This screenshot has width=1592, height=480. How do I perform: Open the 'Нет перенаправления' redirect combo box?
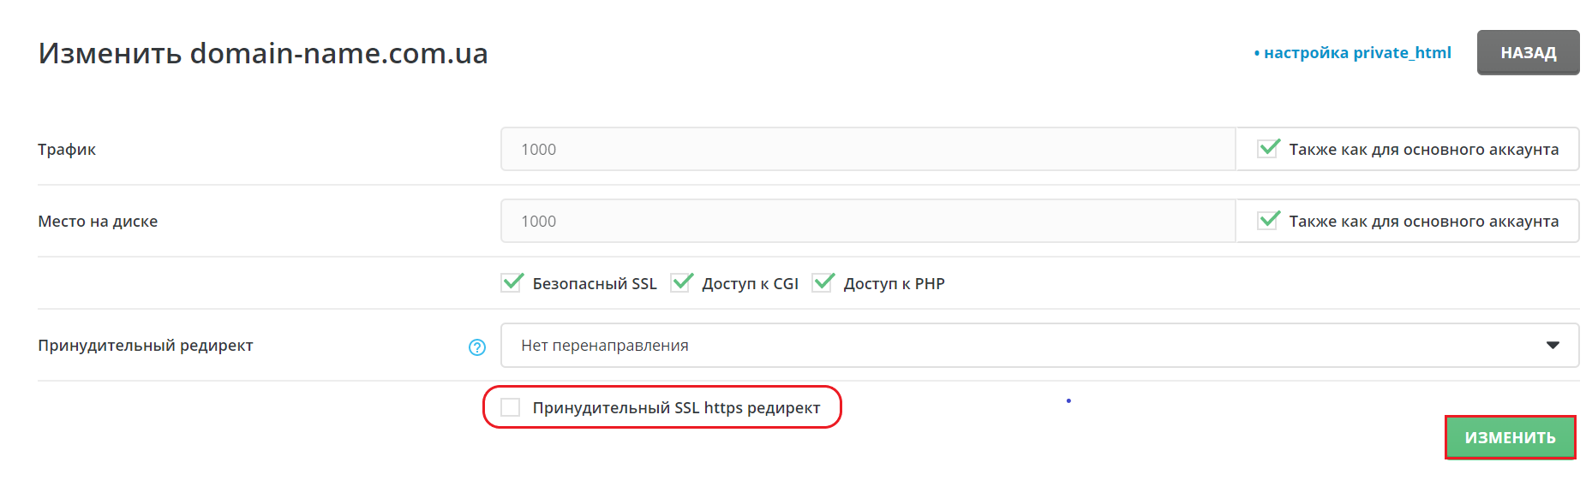1039,345
